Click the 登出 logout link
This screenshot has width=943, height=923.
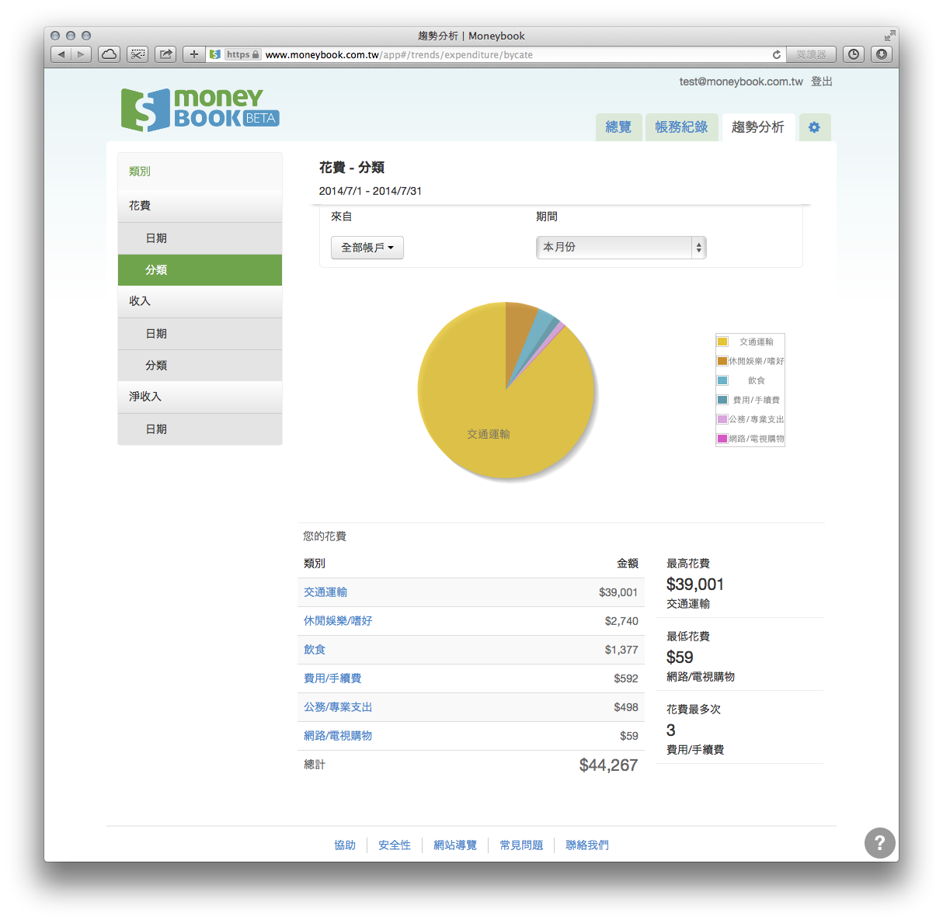(821, 81)
